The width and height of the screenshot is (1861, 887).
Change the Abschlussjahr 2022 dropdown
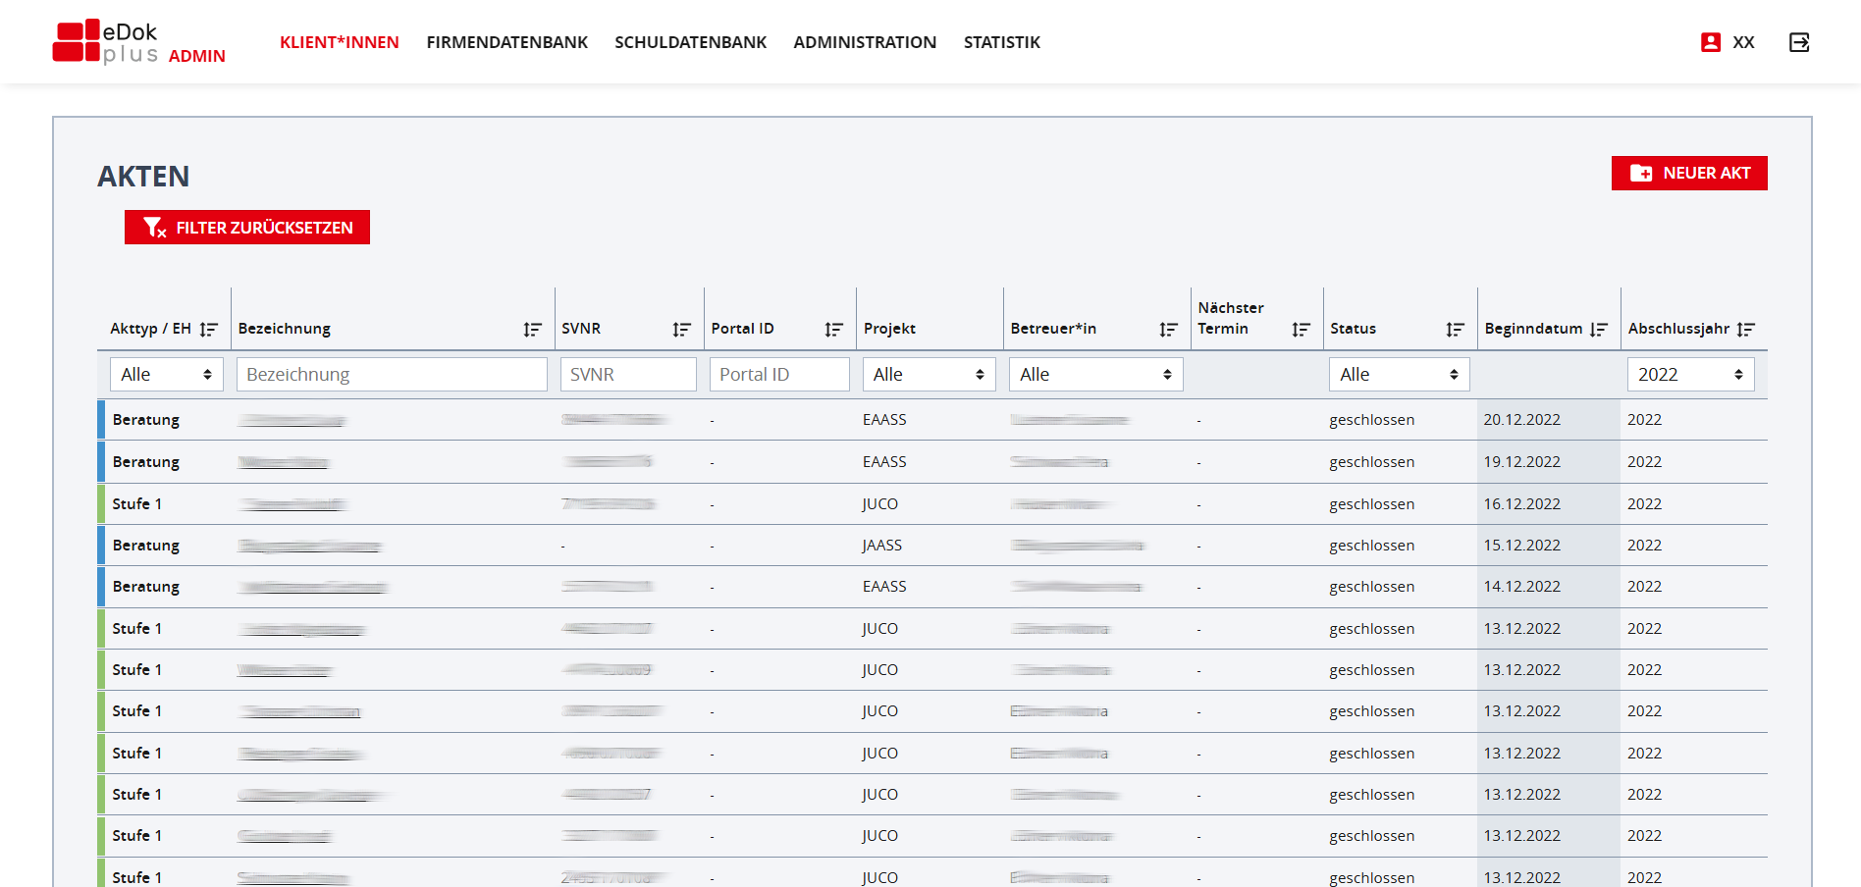1689,375
